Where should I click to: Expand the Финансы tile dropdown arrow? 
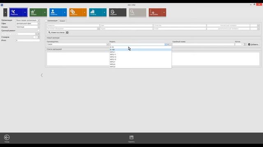[85, 12]
